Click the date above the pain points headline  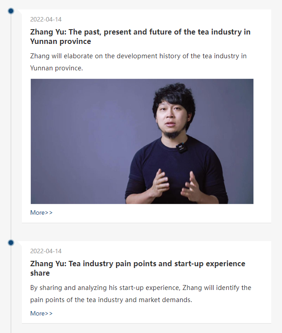pyautogui.click(x=46, y=251)
